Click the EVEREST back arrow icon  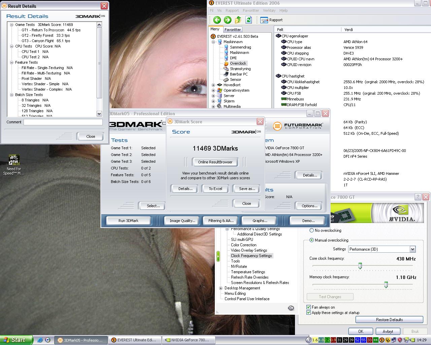tap(217, 20)
